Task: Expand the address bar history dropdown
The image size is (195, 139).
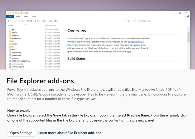Action: pyautogui.click(x=124, y=21)
